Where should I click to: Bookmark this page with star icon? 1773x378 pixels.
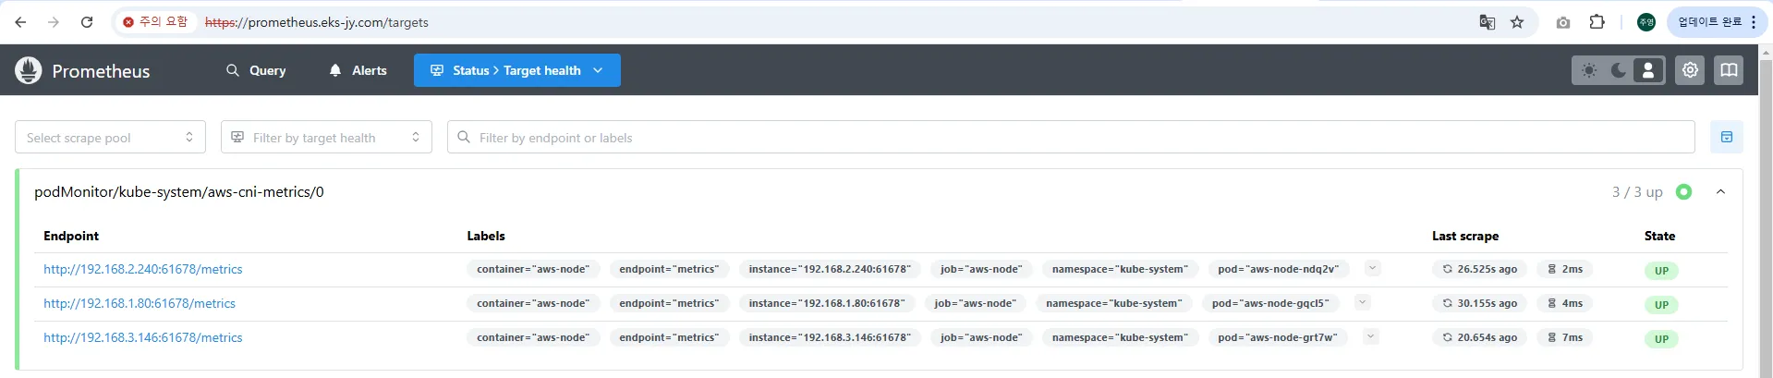(x=1517, y=22)
